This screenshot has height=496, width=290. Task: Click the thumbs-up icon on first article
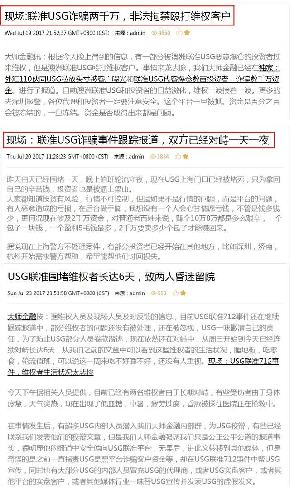click(179, 32)
